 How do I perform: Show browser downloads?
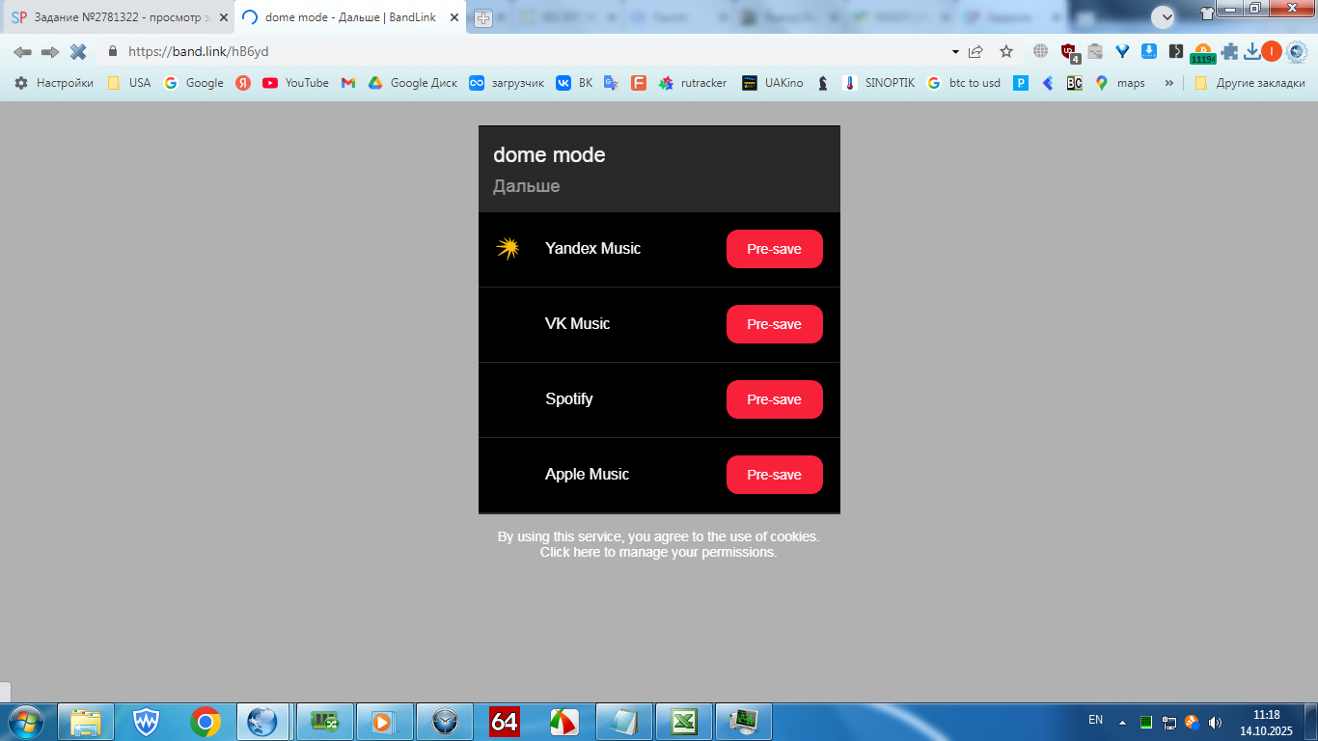1251,51
